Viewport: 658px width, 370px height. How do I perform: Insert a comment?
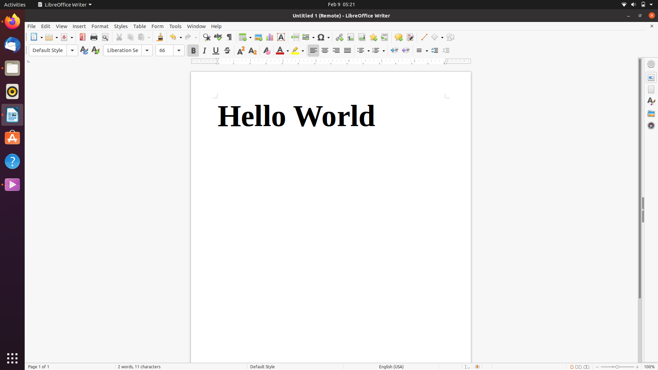coord(399,37)
